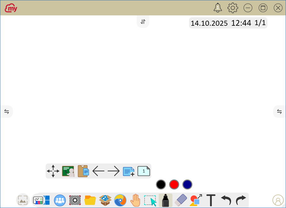Pick the dark blue pen color
Viewport: 286px width, 208px height.
[x=187, y=184]
